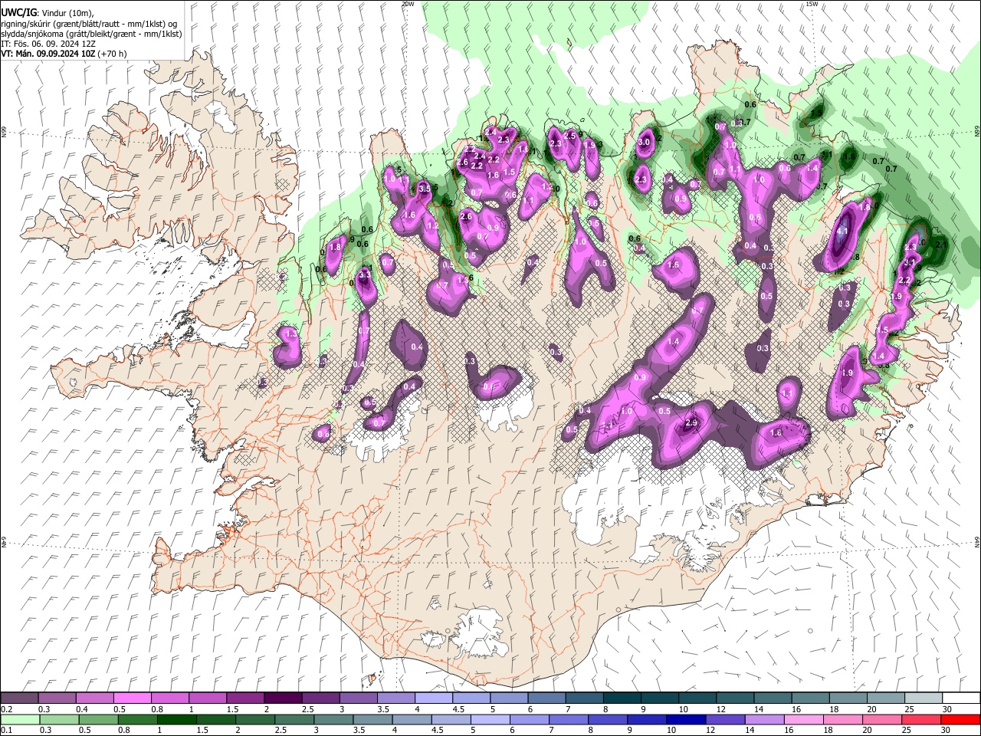Pick the deep blue 10 swatch in rain legend
Screen dimensions: 981x736
(x=685, y=719)
